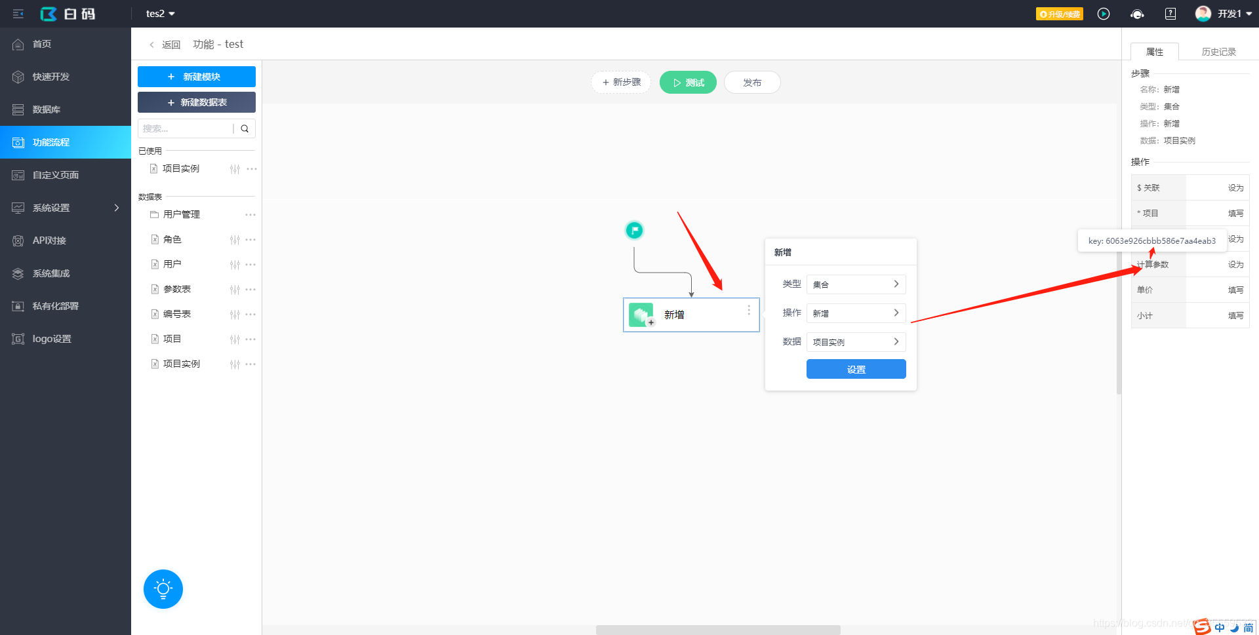Image resolution: width=1259 pixels, height=635 pixels.
Task: Select the 参数表 table
Action: coord(176,289)
